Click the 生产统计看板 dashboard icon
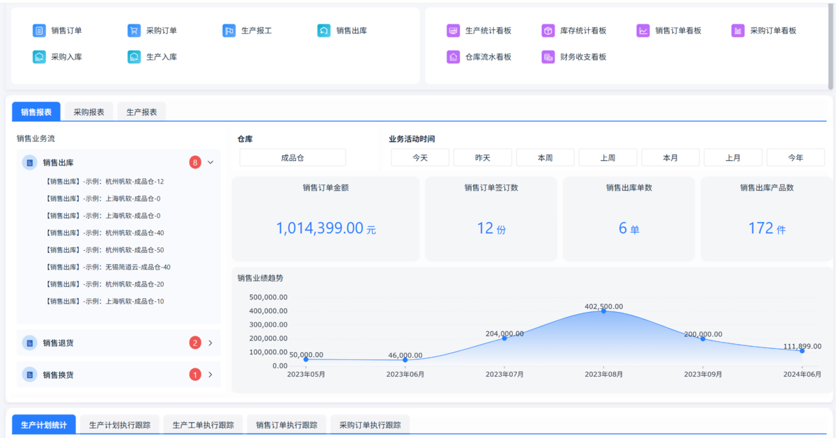This screenshot has height=438, width=836. point(453,31)
